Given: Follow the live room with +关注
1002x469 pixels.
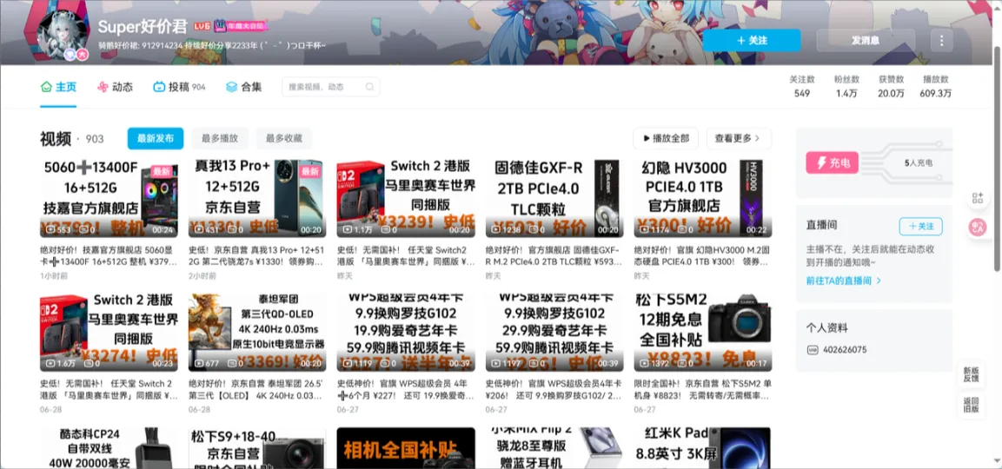Looking at the screenshot, I should coord(920,226).
